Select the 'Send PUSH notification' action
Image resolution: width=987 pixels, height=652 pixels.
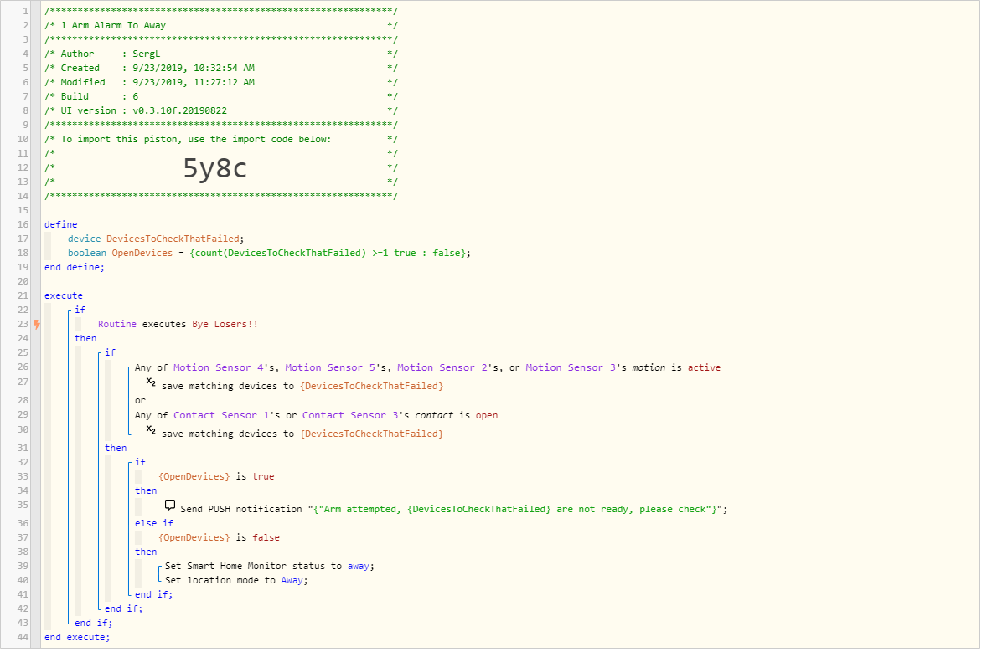click(x=241, y=509)
